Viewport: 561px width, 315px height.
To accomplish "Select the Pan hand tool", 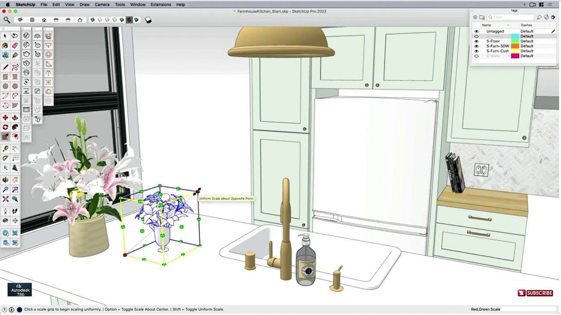I will point(15,180).
